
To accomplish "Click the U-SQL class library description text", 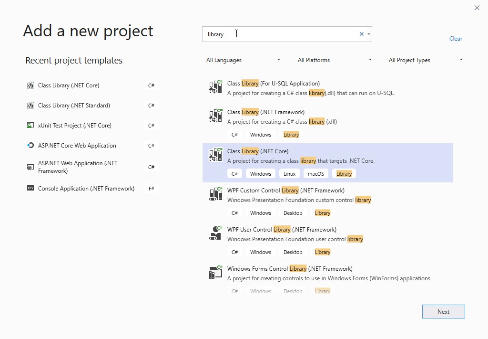I will (311, 93).
